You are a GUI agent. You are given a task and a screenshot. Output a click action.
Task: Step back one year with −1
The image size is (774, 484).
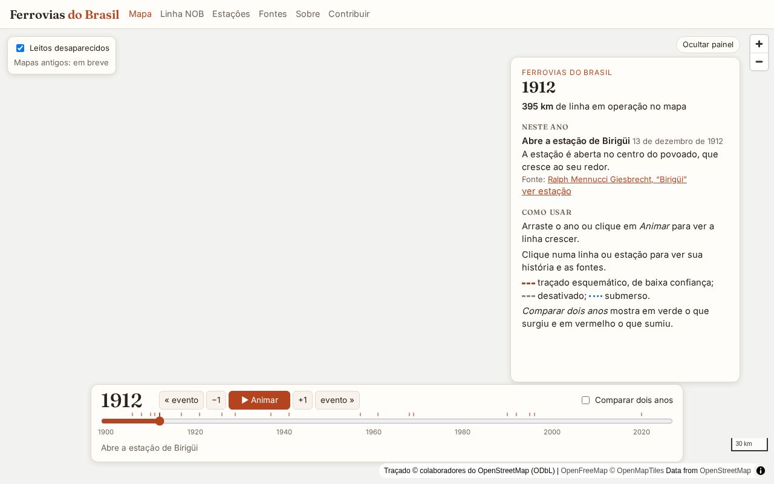pos(216,400)
